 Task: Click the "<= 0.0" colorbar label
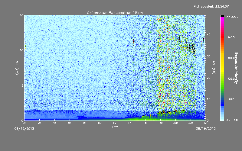tap(232, 120)
